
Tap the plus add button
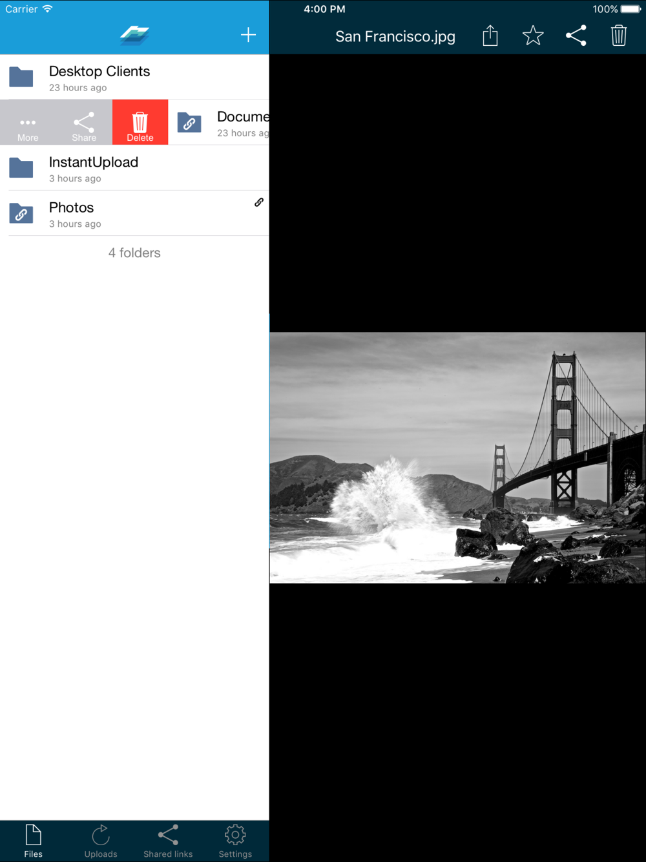248,35
